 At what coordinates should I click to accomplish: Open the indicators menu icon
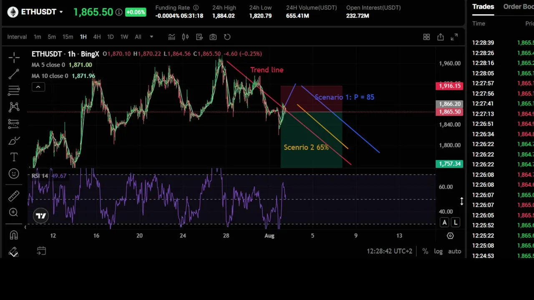(x=171, y=37)
